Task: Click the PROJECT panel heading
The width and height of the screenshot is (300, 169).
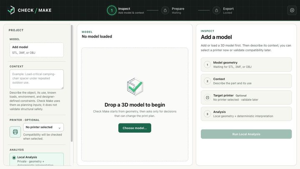Action: (x=16, y=30)
